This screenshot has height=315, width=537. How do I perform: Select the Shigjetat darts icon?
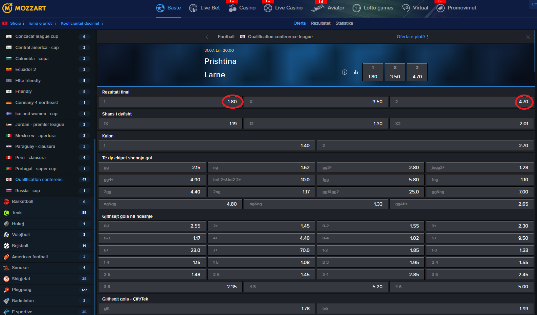[6, 279]
